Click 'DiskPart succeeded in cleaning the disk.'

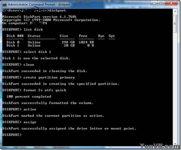pyautogui.click(x=45, y=71)
